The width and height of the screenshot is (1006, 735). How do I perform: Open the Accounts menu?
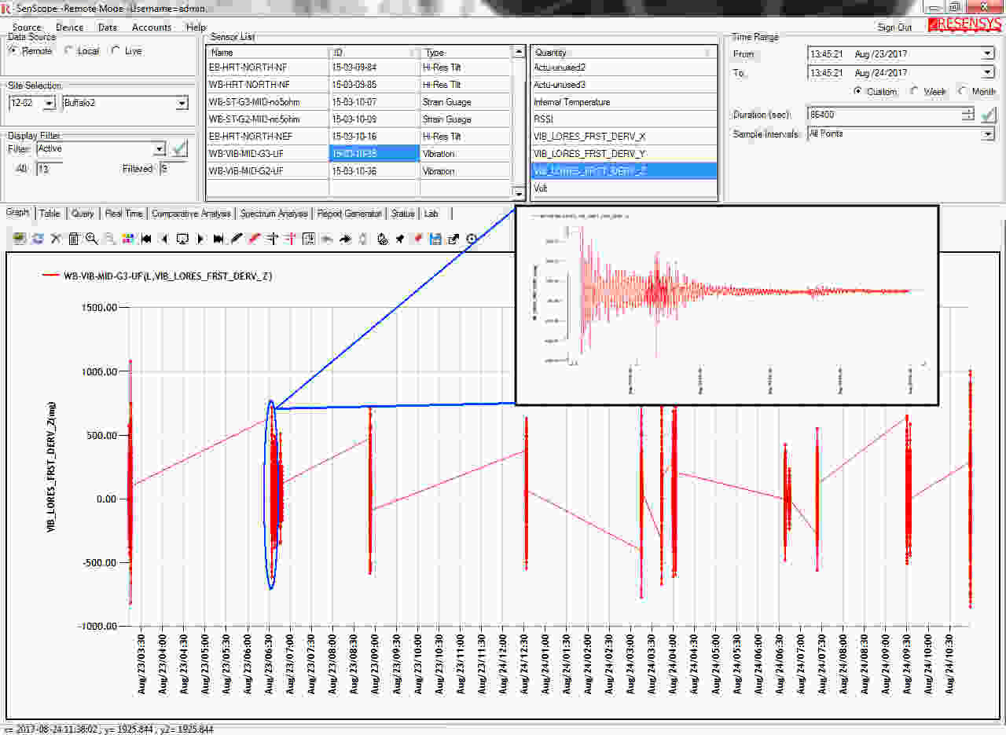click(152, 27)
